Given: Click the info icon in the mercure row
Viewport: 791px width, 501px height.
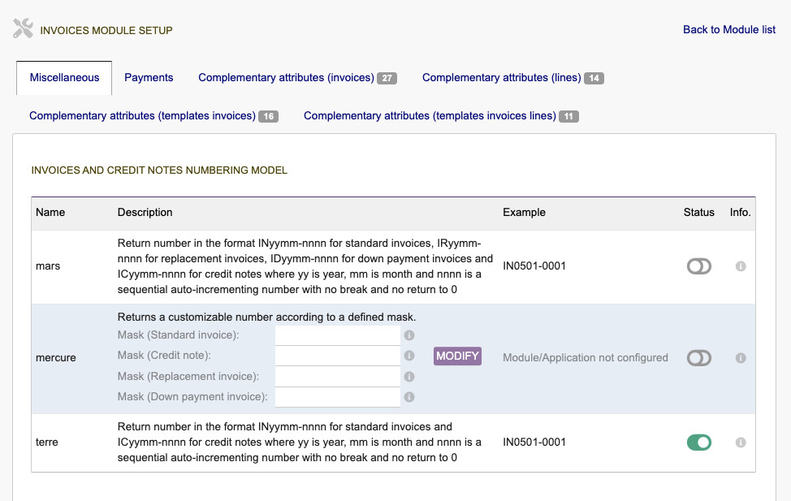Looking at the screenshot, I should (x=741, y=358).
